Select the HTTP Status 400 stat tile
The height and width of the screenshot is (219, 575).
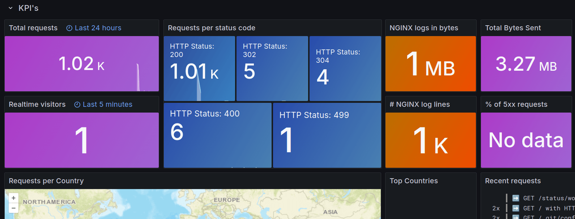coord(217,135)
